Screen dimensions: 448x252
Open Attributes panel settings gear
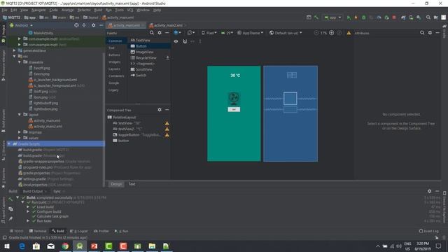pos(430,33)
